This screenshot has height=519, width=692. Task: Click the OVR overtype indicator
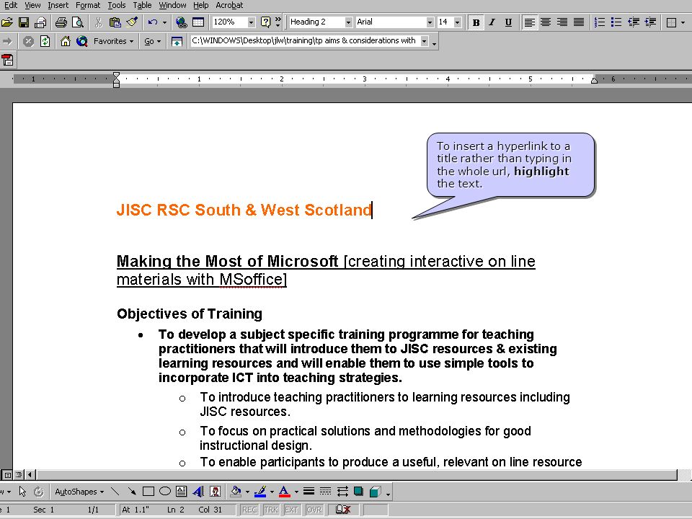[x=314, y=510]
